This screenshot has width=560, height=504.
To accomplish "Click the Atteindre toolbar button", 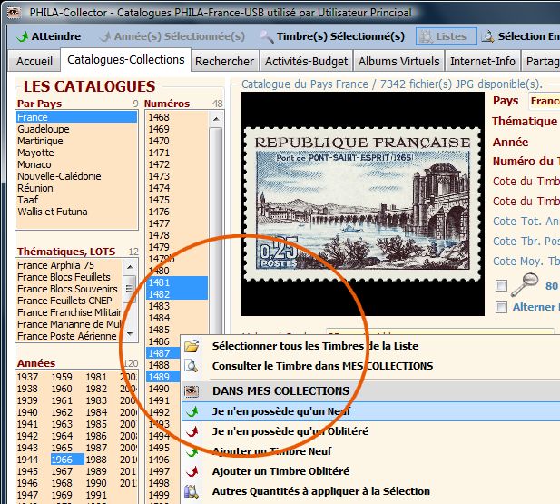I will [x=49, y=36].
